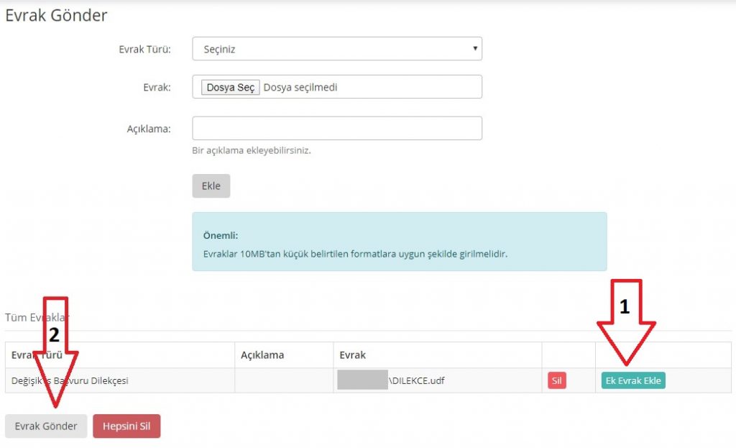
Task: Delete the DILEKCE.udf row with red Sil
Action: (556, 381)
